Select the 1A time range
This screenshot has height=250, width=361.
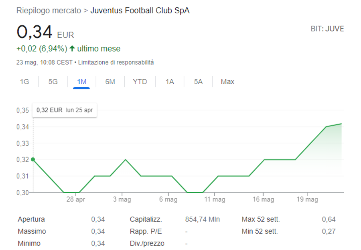[x=170, y=82]
